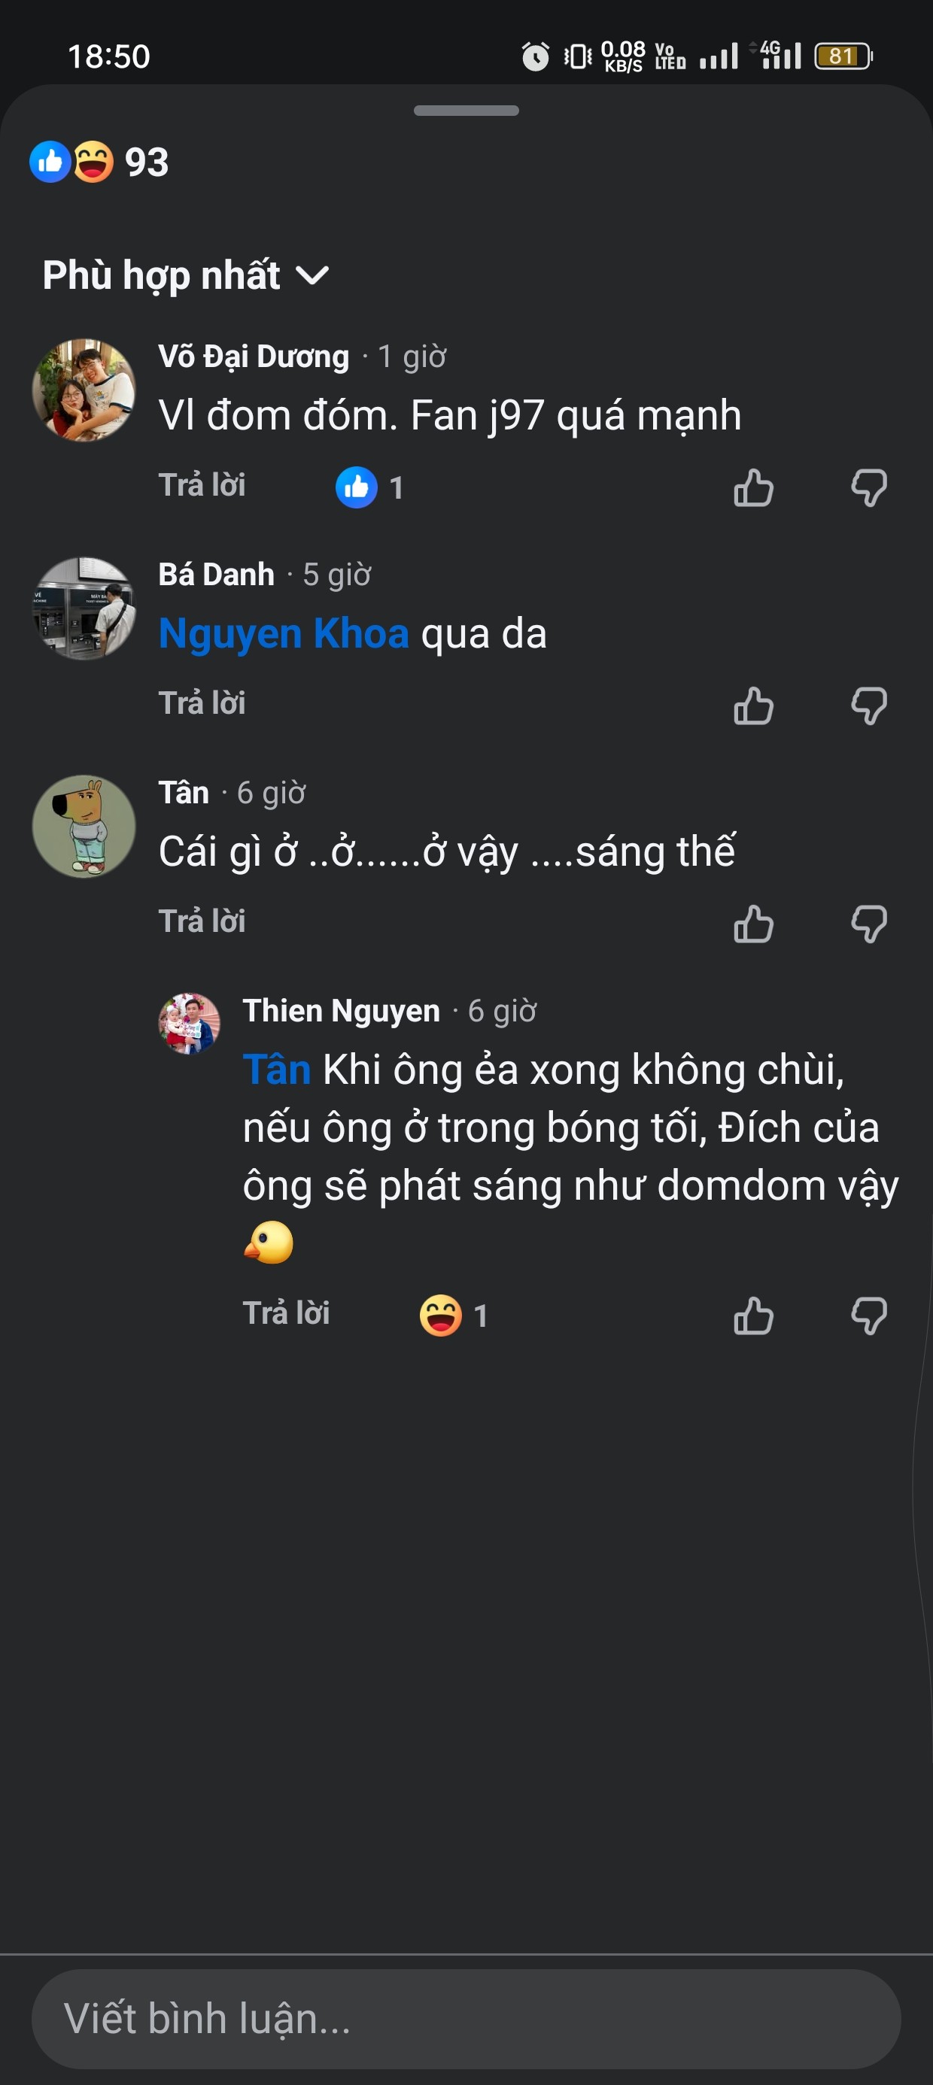Tap the drag handle atop the comment sheet
933x2085 pixels.
pos(466,111)
